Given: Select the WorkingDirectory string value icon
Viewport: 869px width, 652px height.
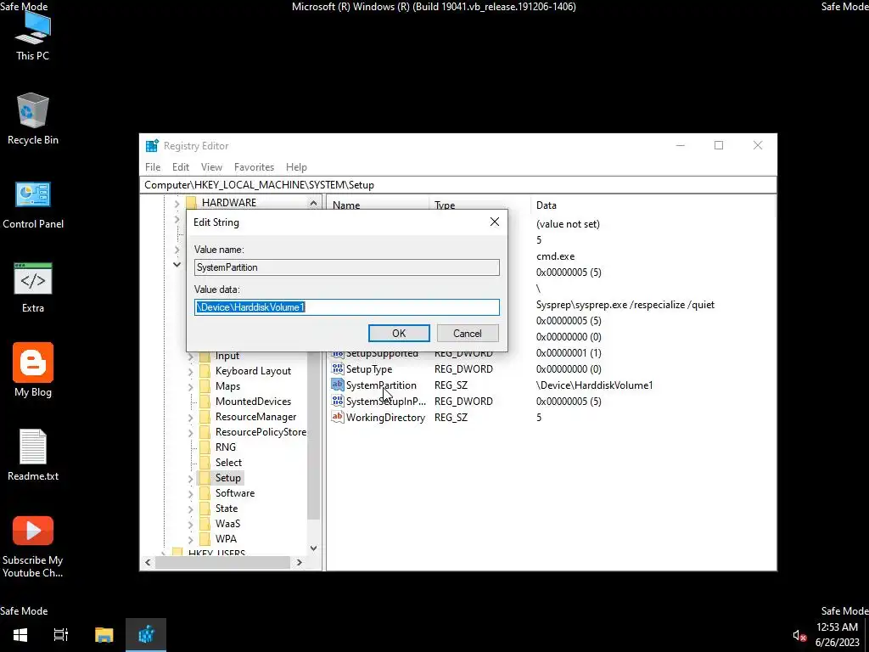Looking at the screenshot, I should [x=337, y=417].
